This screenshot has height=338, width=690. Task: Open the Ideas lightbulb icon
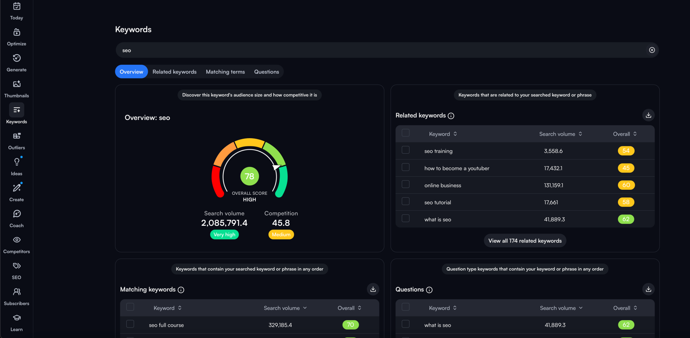[17, 162]
